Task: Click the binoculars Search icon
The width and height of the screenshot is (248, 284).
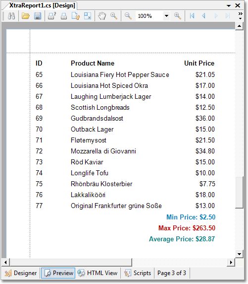Action: coord(11,16)
